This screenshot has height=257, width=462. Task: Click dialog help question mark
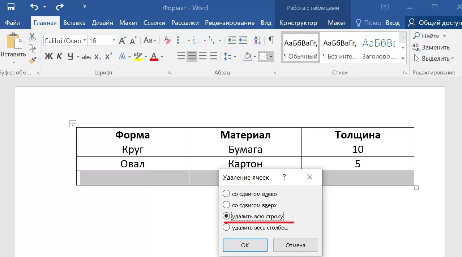[285, 177]
